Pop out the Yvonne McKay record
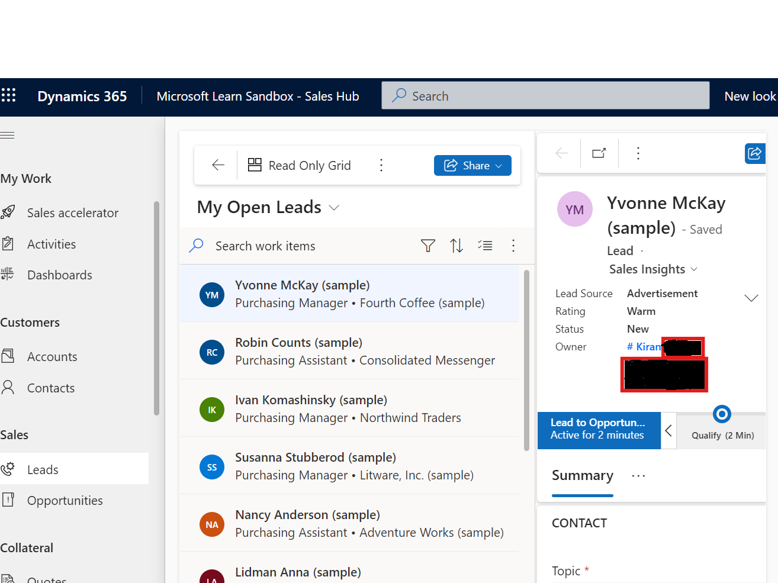 (599, 153)
